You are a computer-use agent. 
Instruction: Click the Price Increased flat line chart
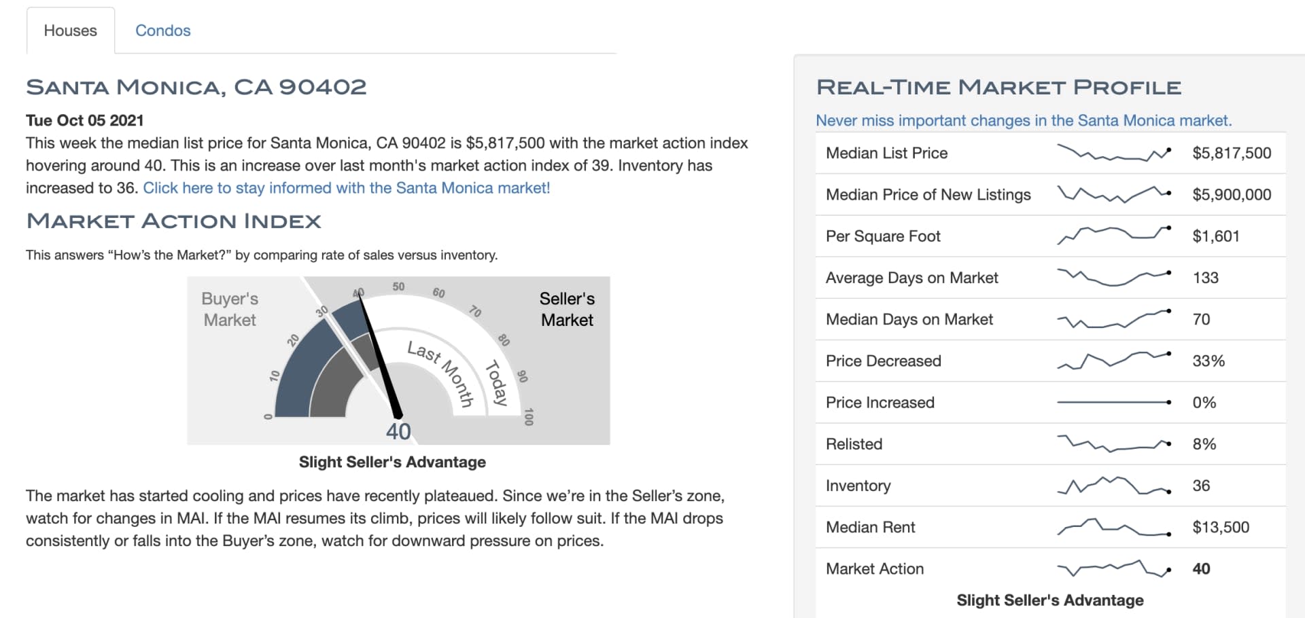pyautogui.click(x=1114, y=402)
